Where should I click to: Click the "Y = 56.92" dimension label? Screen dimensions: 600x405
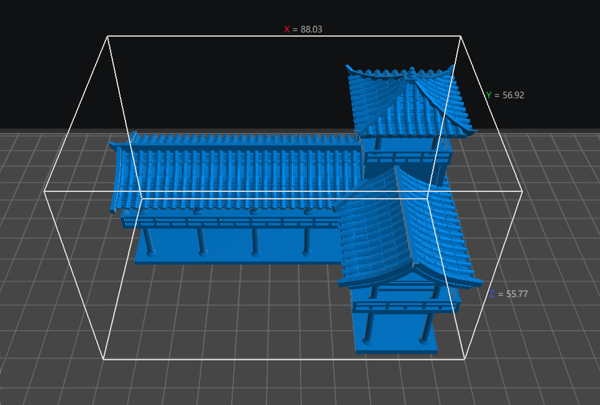coord(505,95)
